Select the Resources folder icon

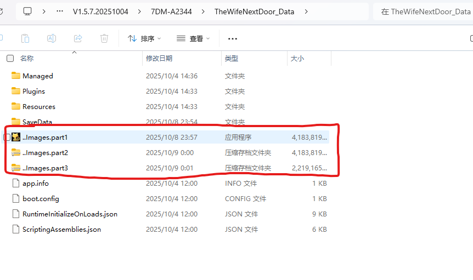(16, 106)
